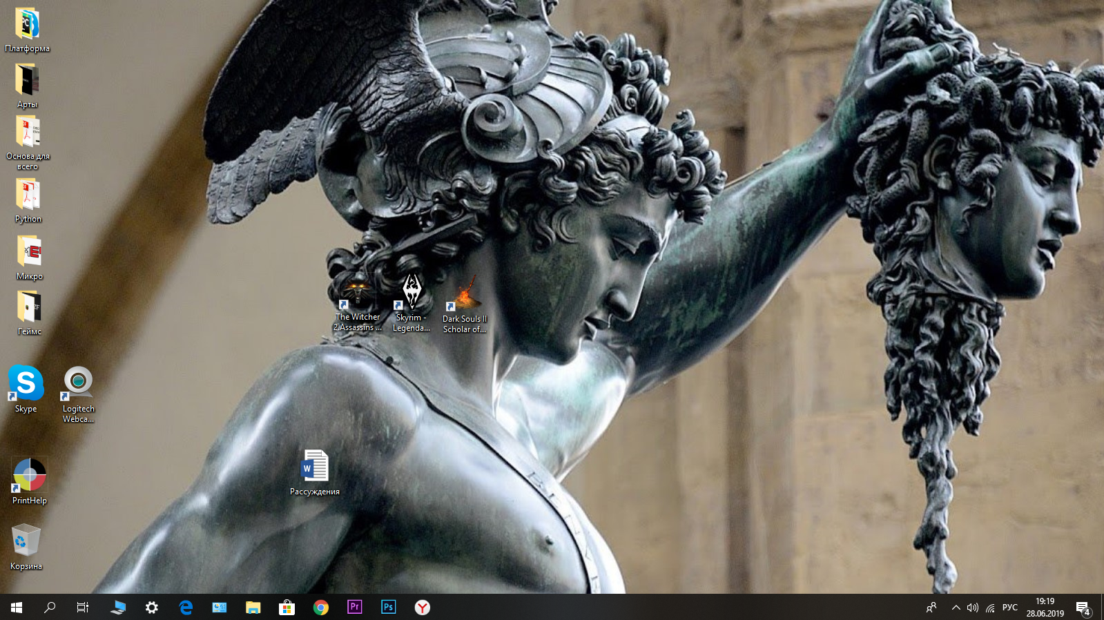
Task: Launch Google Chrome from taskbar
Action: click(321, 608)
